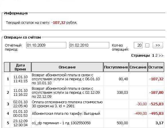Click description mentioning period 02.12.09 to 22.12.09
The height and width of the screenshot is (128, 167).
coord(65,92)
